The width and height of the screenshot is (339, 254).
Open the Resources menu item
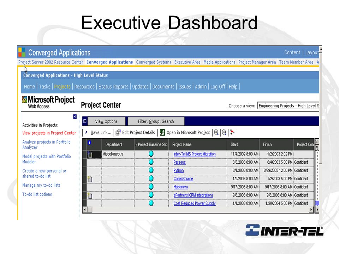84,87
